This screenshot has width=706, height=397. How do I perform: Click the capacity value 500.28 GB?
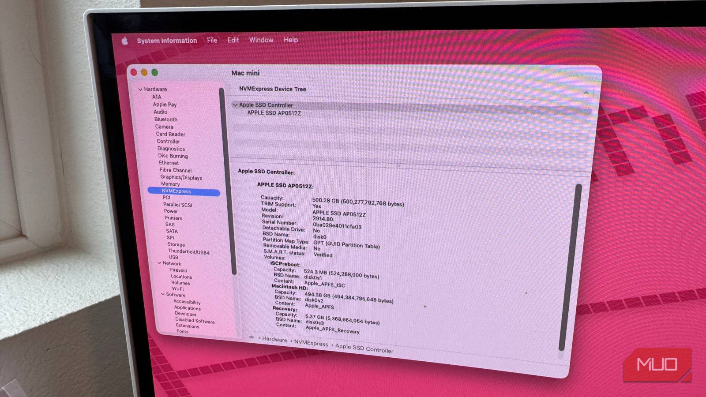326,200
